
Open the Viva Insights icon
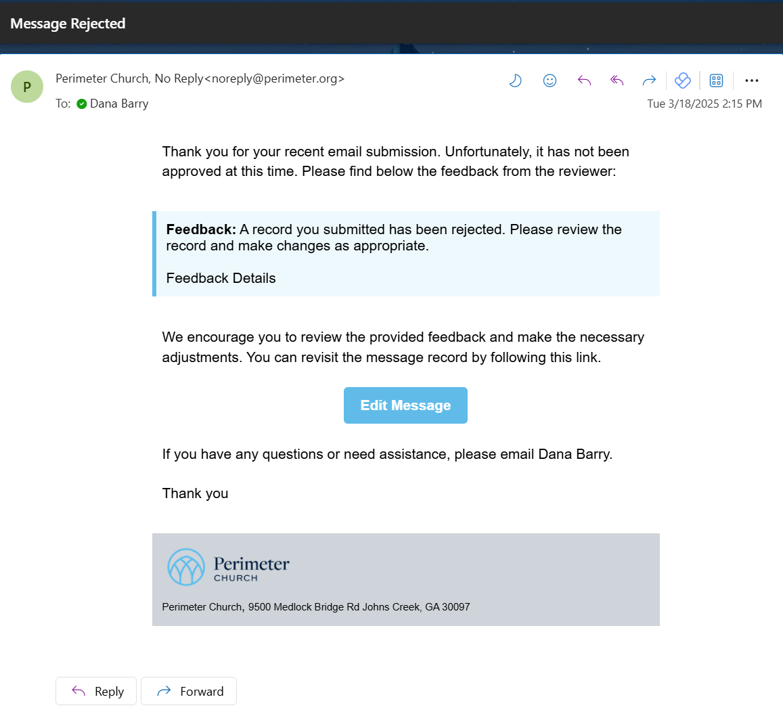click(683, 81)
